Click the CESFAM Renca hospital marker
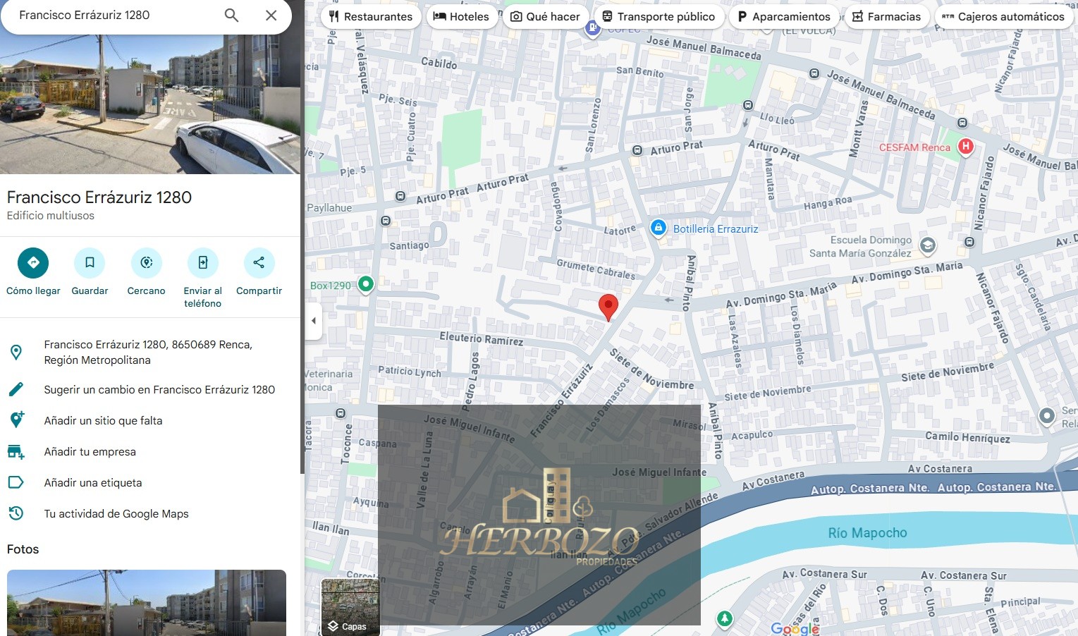Image resolution: width=1078 pixels, height=636 pixels. pos(965,147)
